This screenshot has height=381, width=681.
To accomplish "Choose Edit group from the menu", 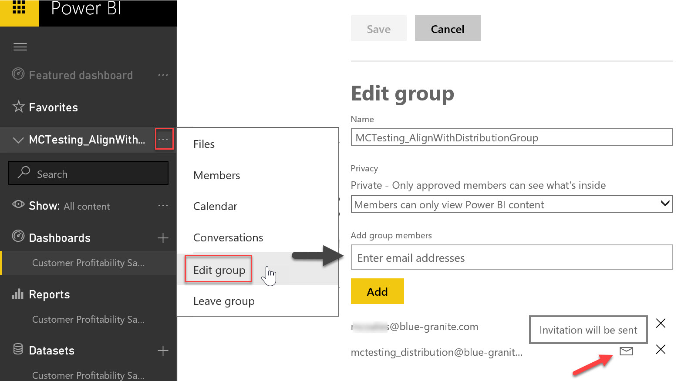I will 219,270.
